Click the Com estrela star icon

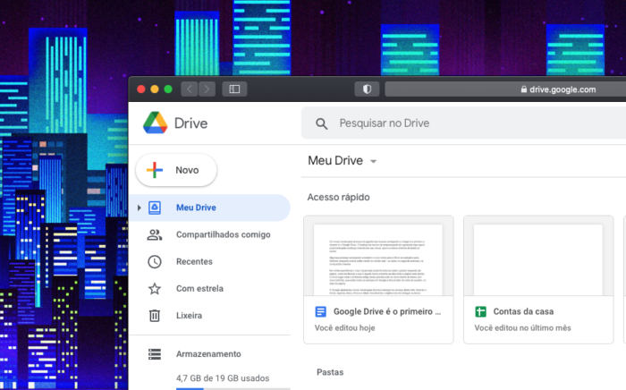click(x=155, y=289)
